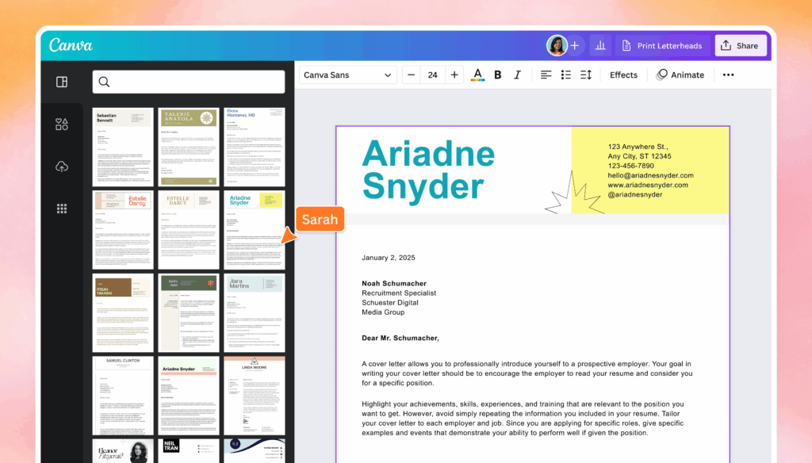The image size is (812, 463).
Task: Toggle bold formatting
Action: [498, 75]
